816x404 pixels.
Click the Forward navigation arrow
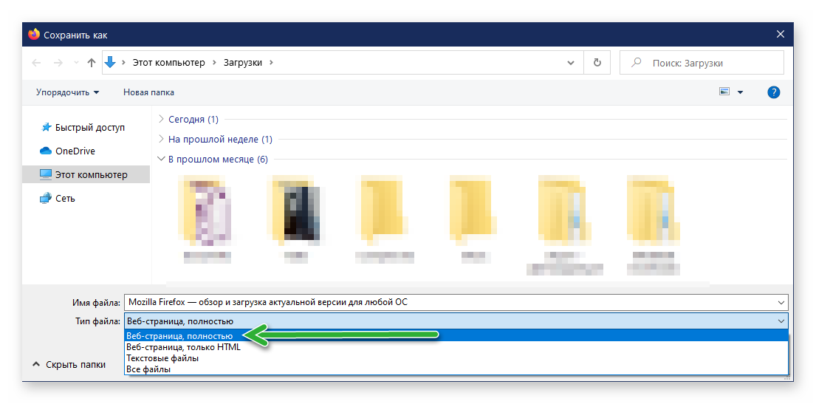[59, 63]
